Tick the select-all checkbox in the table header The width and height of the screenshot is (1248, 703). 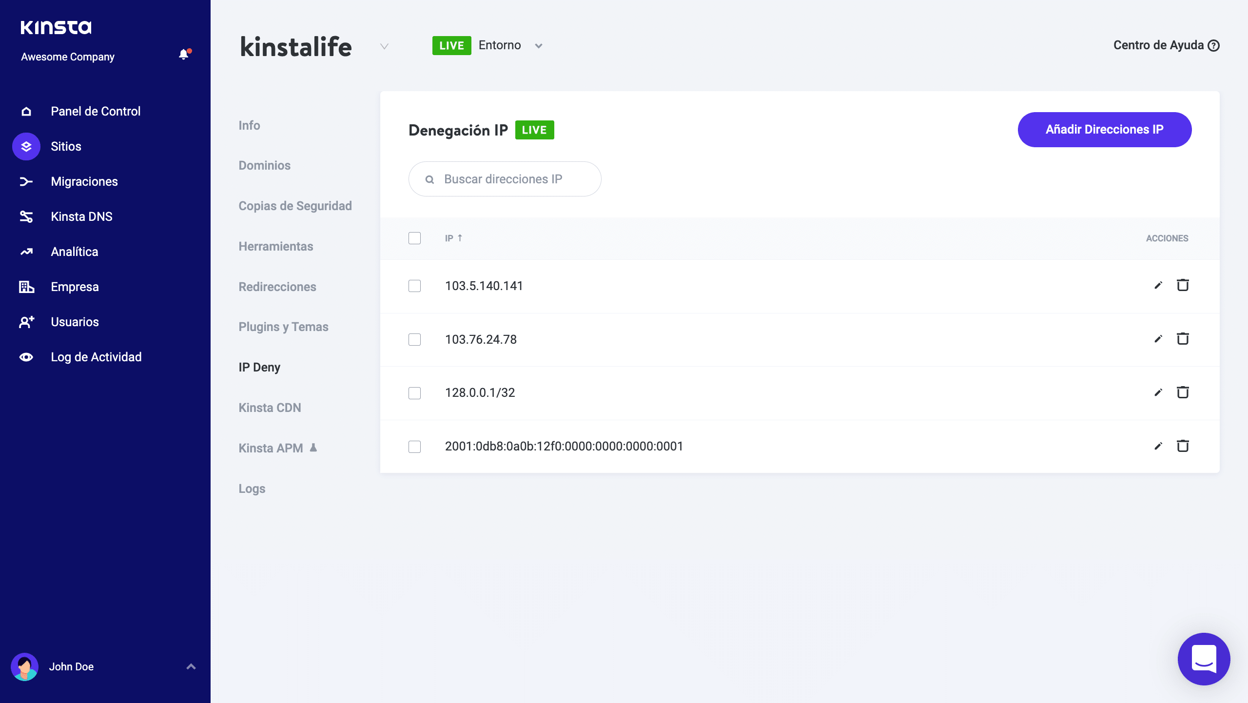(x=414, y=238)
